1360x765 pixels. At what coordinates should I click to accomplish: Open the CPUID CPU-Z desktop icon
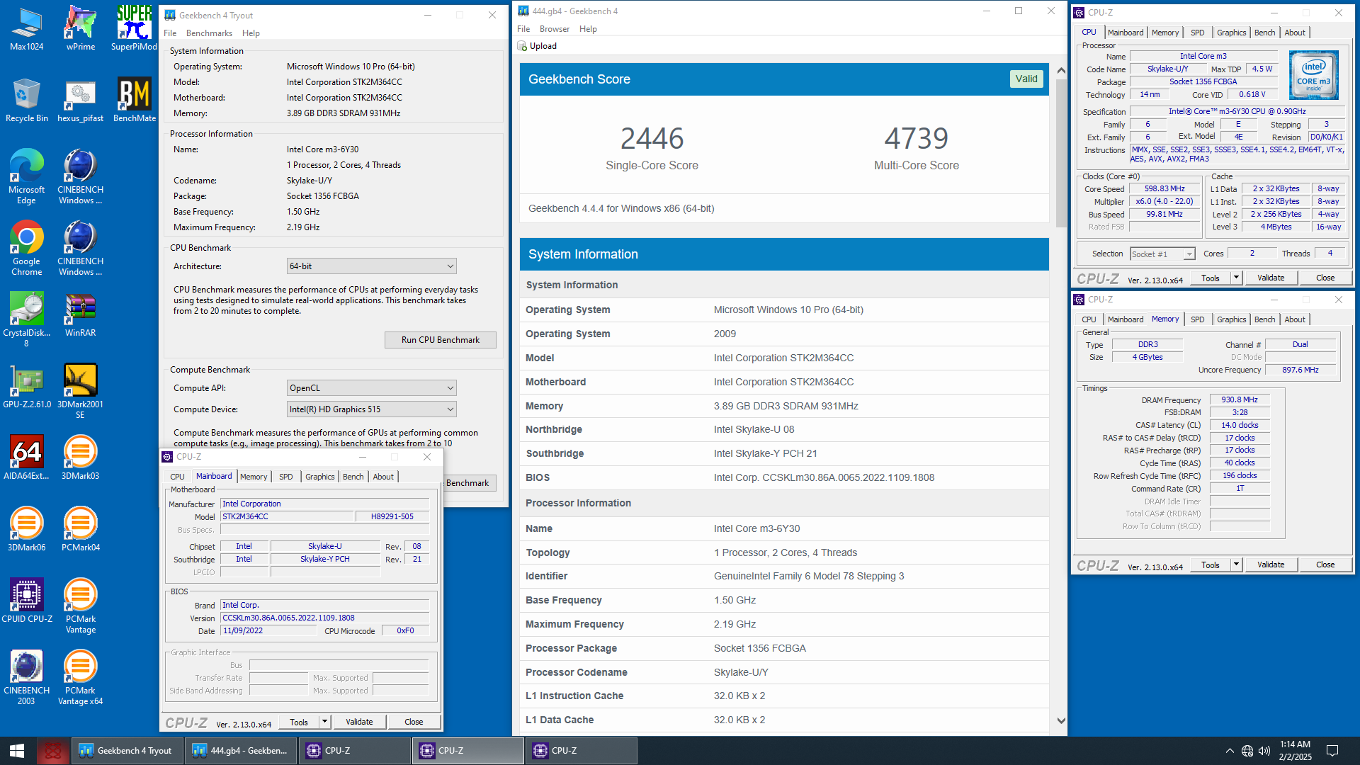click(x=26, y=601)
